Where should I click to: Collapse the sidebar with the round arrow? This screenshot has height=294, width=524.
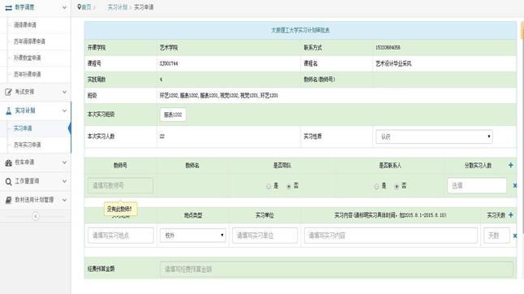36,216
